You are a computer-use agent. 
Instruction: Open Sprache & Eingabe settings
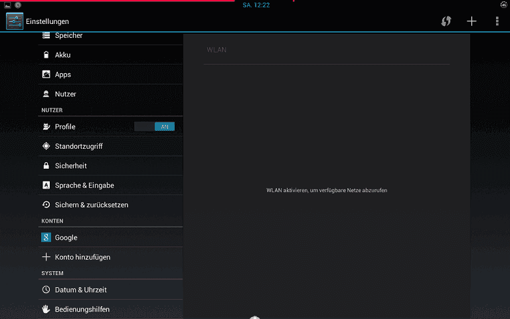tap(111, 185)
